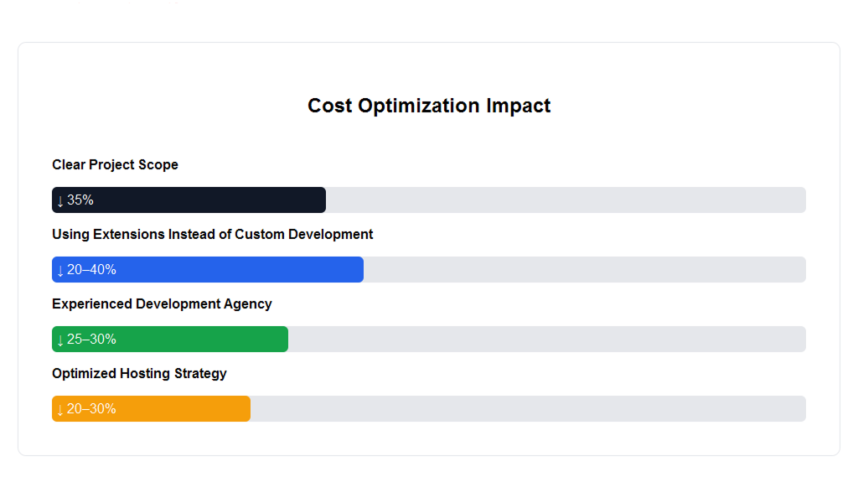Click the "Cost Optimization Impact" heading
The image size is (858, 498).
[429, 106]
